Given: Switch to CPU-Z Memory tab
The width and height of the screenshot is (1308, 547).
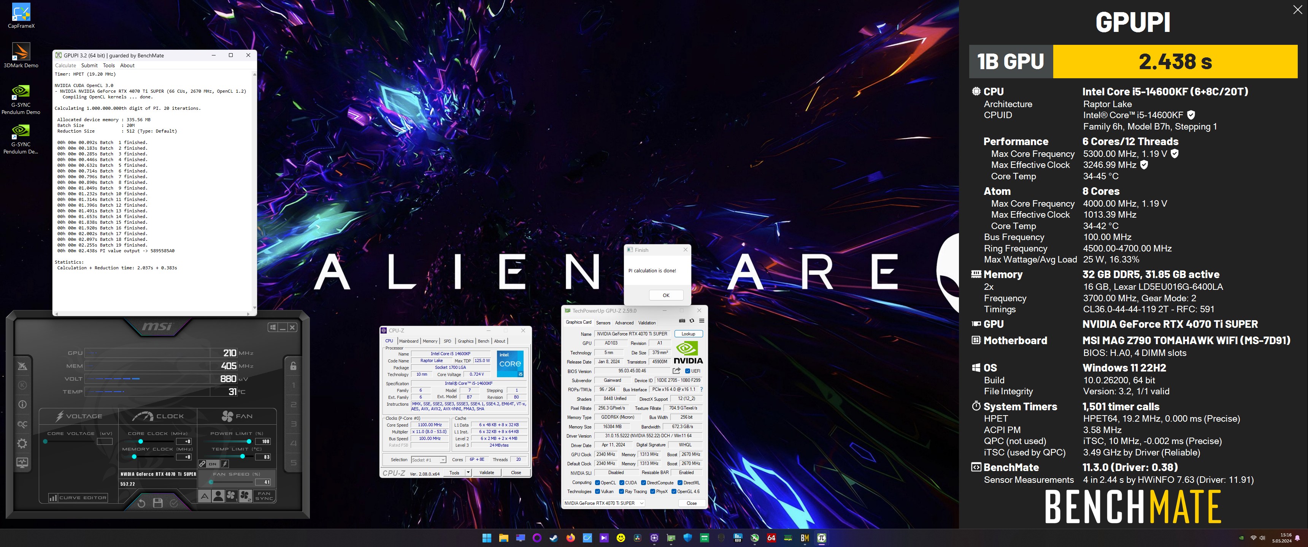Looking at the screenshot, I should [x=430, y=341].
